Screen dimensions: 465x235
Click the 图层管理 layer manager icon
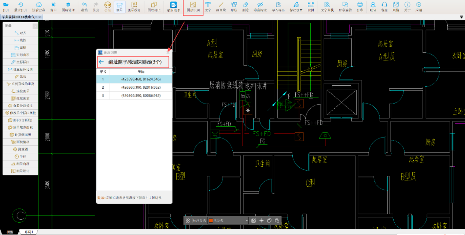click(x=68, y=7)
